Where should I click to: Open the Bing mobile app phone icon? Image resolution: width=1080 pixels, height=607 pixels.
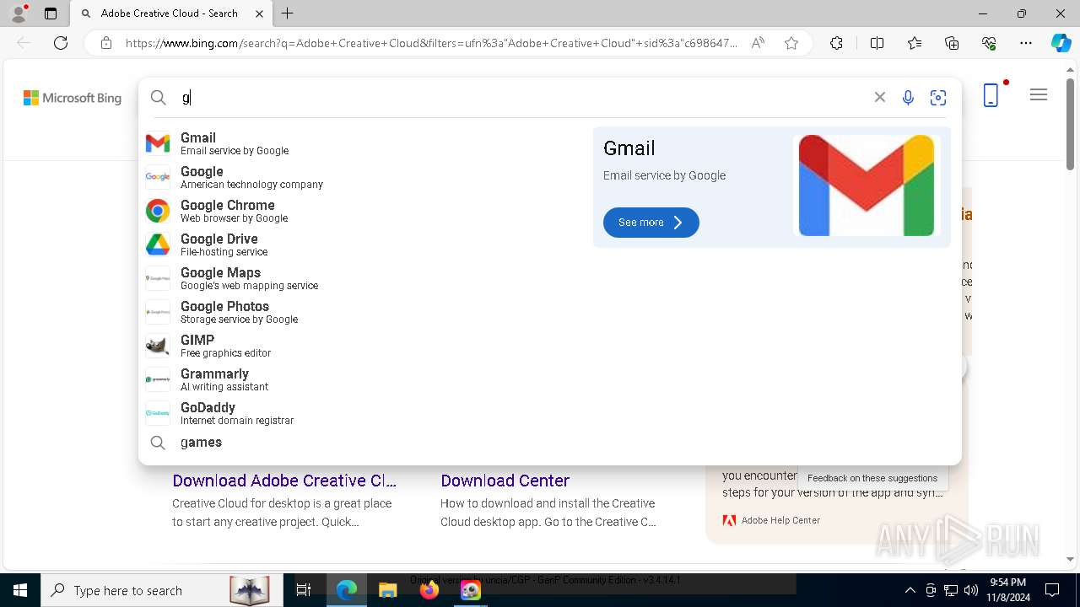(991, 95)
